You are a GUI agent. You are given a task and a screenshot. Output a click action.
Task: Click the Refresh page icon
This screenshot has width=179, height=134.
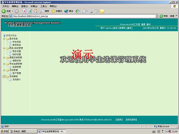30,11
